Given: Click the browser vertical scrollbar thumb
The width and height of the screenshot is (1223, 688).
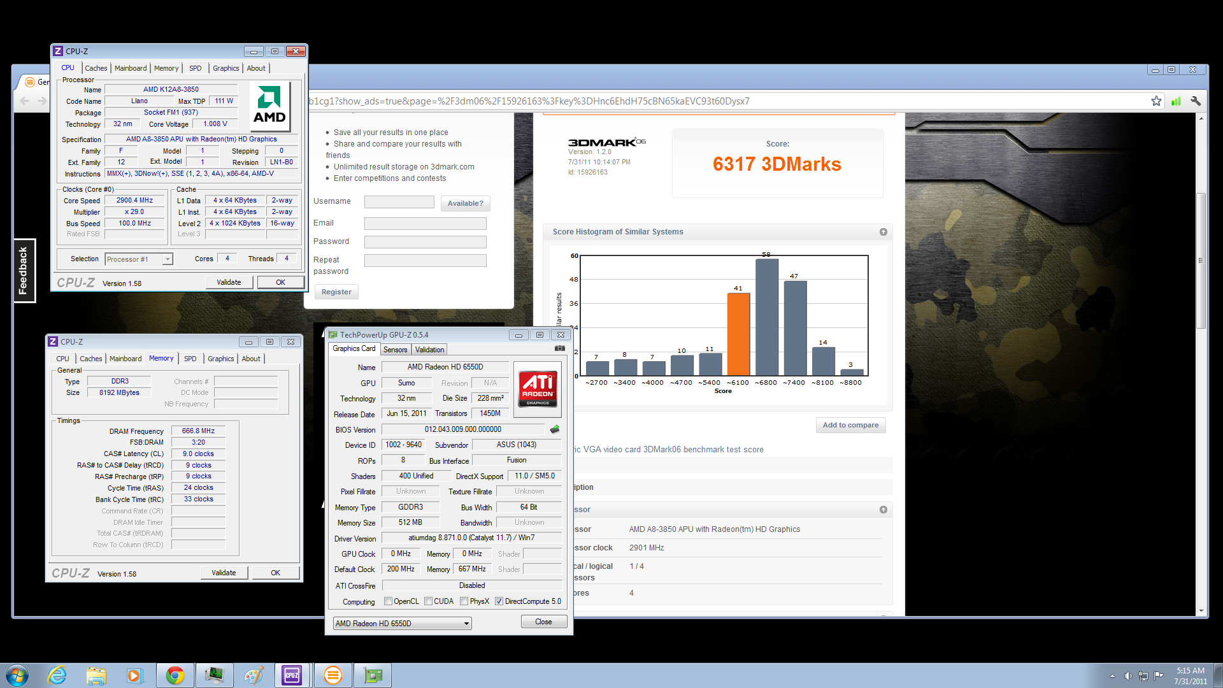Looking at the screenshot, I should pos(1201,260).
